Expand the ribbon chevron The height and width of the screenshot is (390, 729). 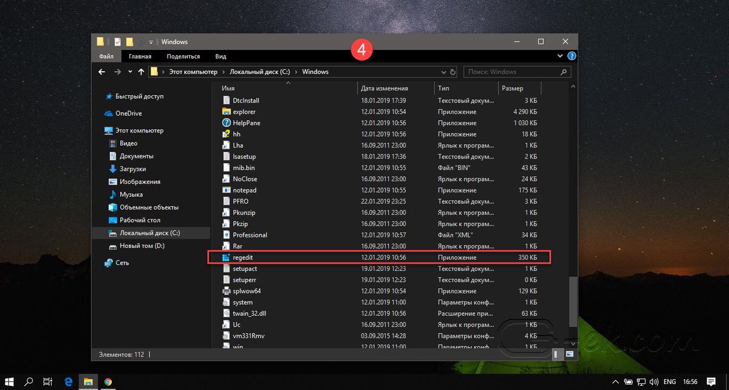pos(560,56)
